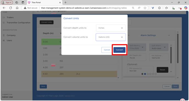Click the 2Lo label in the 4.50 row

tap(78, 74)
